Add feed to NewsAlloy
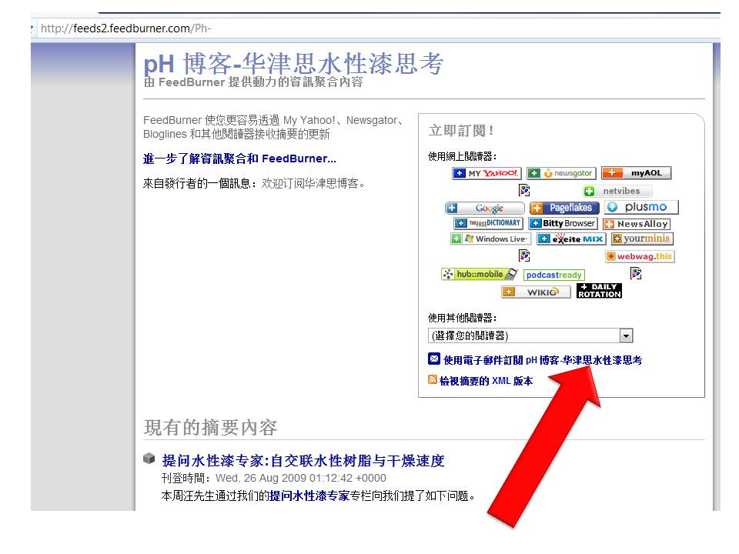This screenshot has width=739, height=554. 637,224
